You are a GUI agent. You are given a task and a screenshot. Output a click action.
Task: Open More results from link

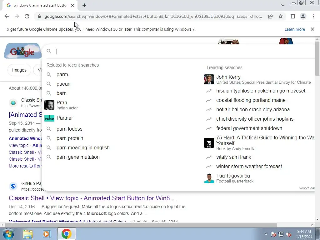(x=25, y=166)
